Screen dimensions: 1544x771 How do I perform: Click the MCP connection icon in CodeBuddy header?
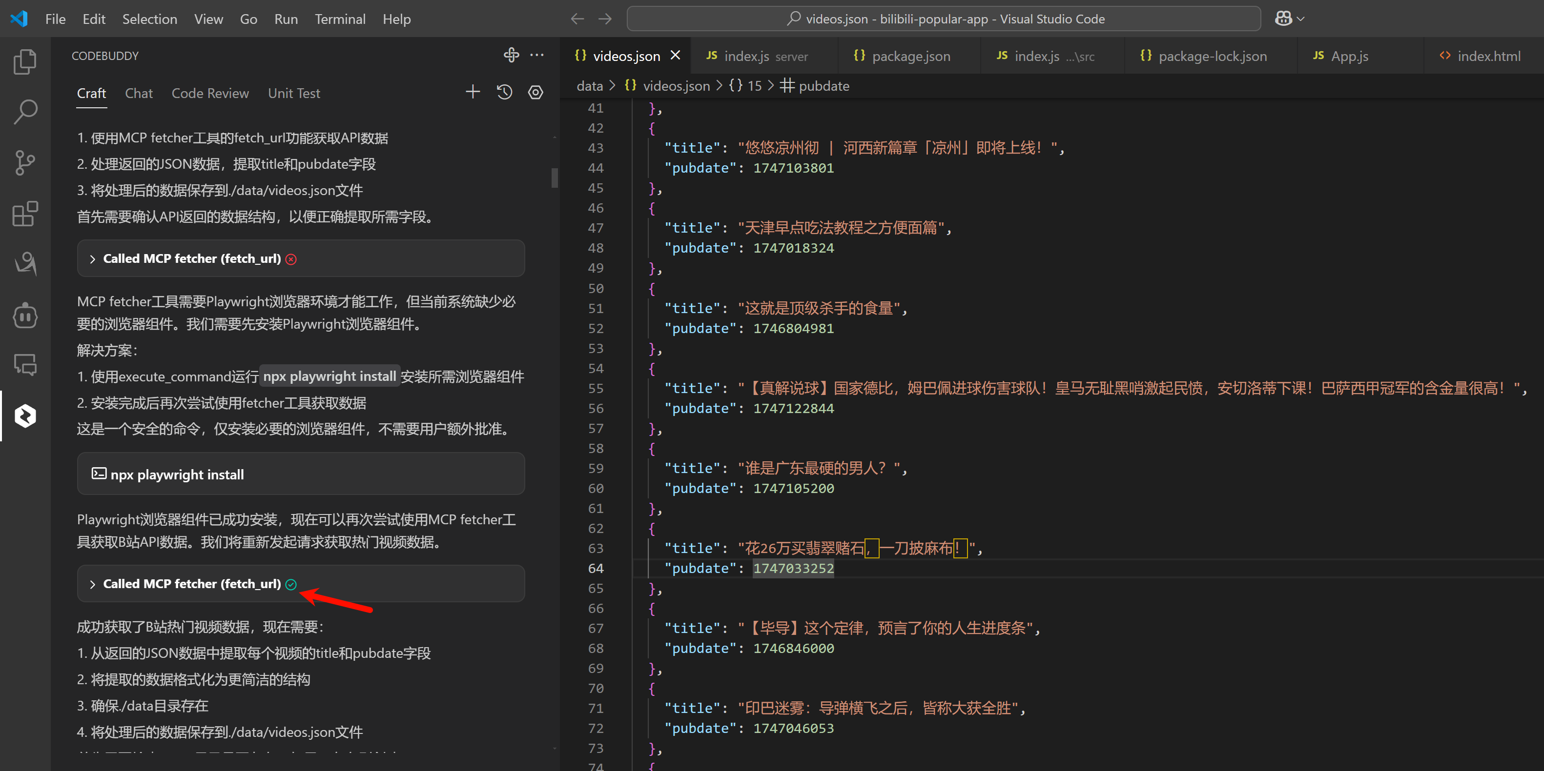click(x=511, y=55)
